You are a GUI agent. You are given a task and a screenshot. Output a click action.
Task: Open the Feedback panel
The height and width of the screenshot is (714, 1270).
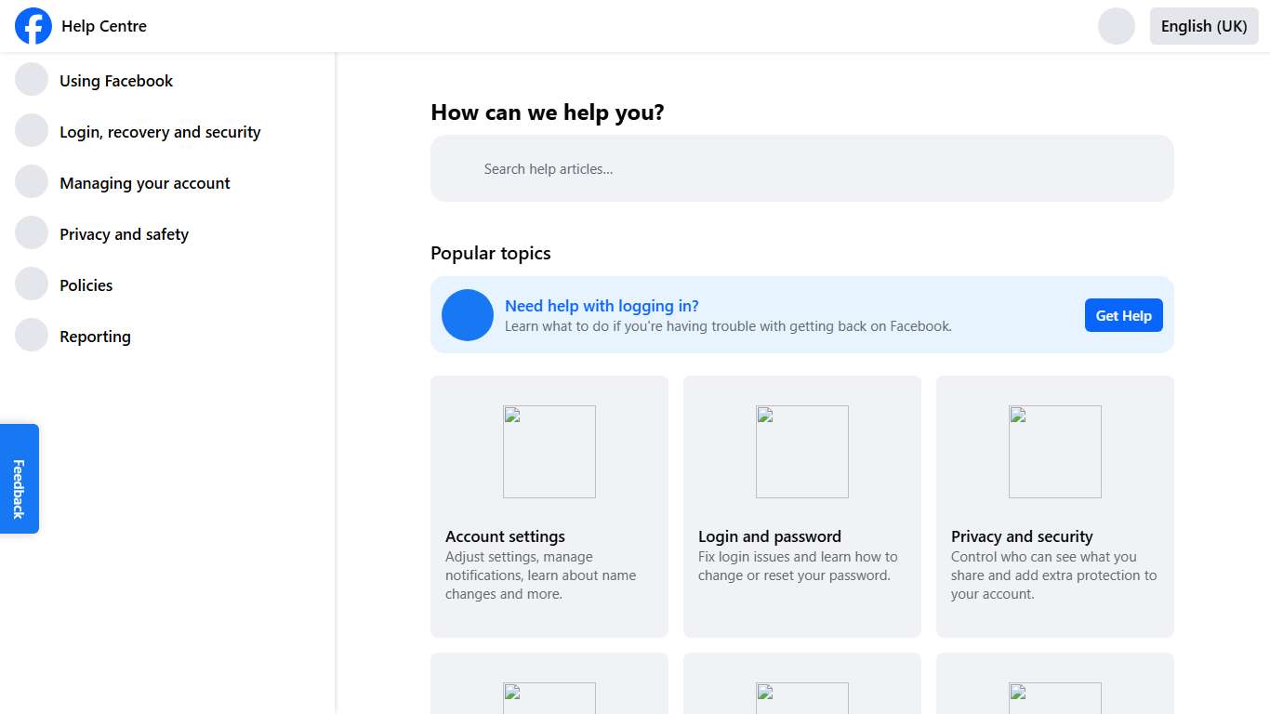pyautogui.click(x=19, y=478)
